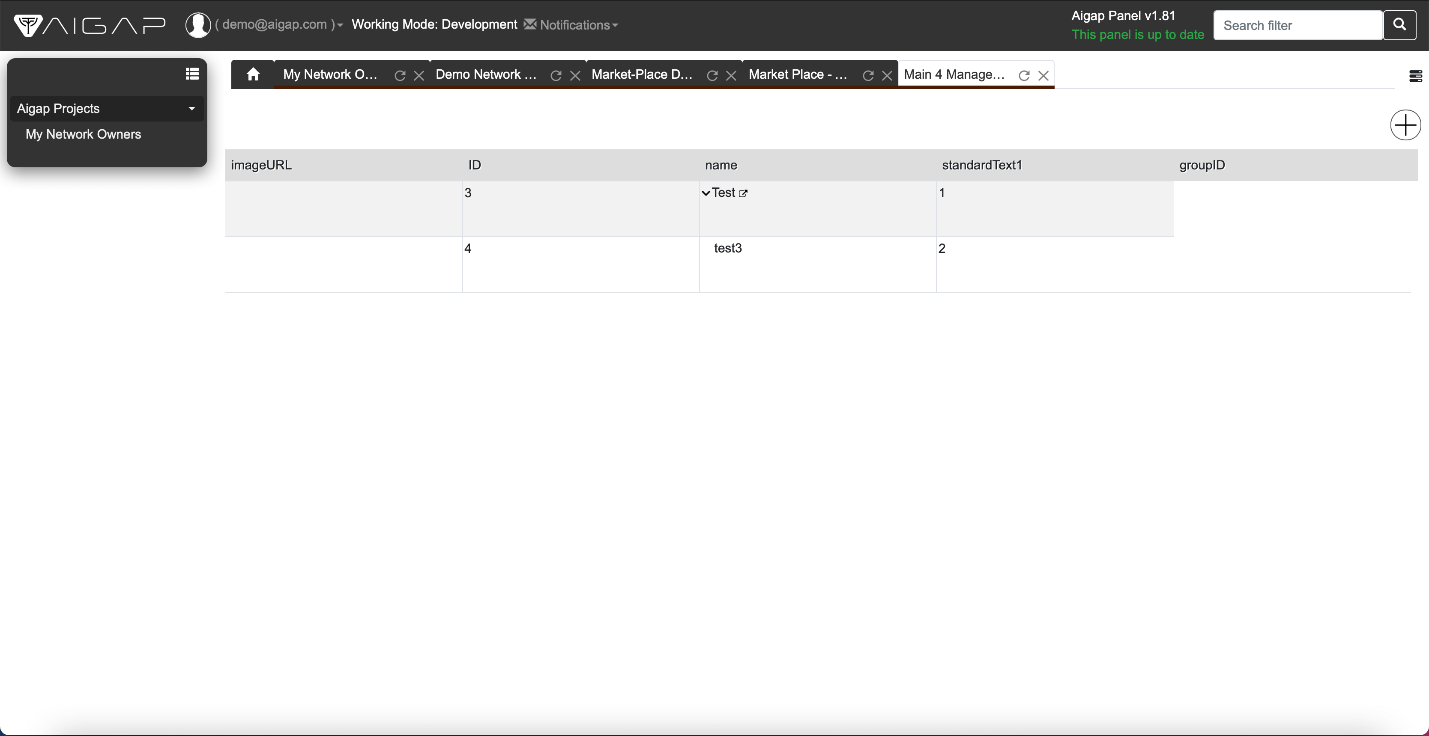This screenshot has width=1429, height=736.
Task: Switch to Market Place - ... tab
Action: click(x=798, y=74)
